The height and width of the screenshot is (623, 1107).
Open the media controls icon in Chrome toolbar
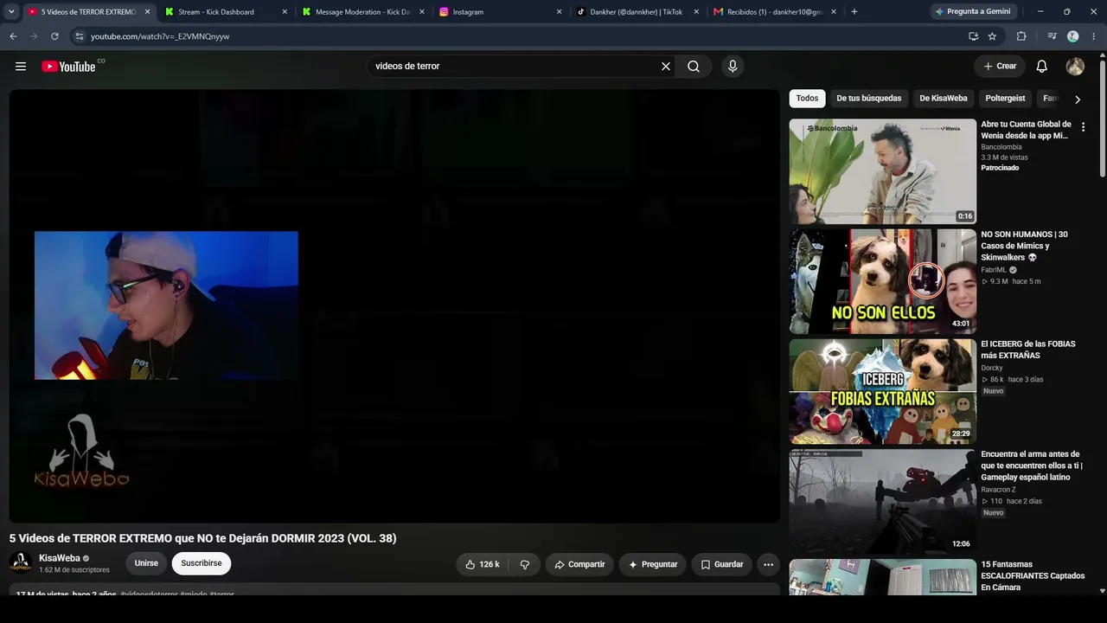[x=1052, y=36]
